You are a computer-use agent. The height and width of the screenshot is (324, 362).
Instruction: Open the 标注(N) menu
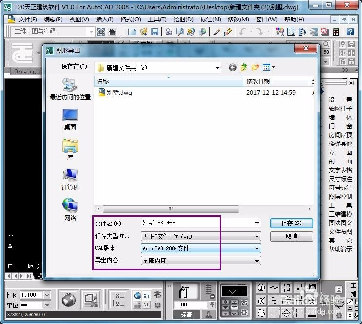click(x=211, y=20)
